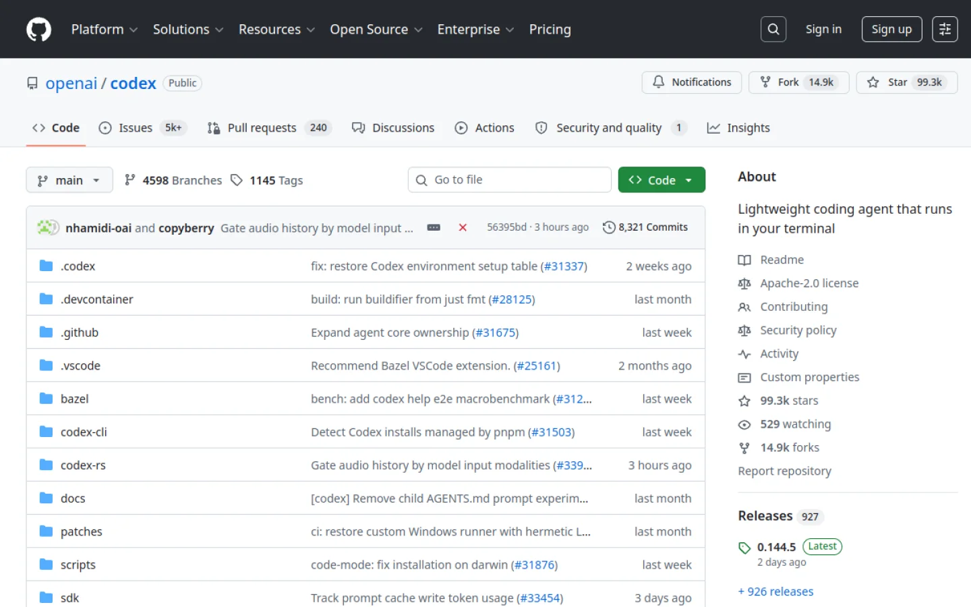
Task: Switch to the Discussions tab
Action: [x=393, y=127]
